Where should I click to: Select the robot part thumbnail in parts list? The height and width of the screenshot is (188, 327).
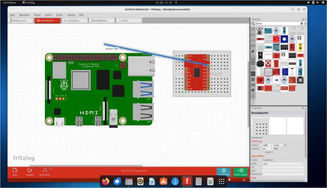[260, 31]
